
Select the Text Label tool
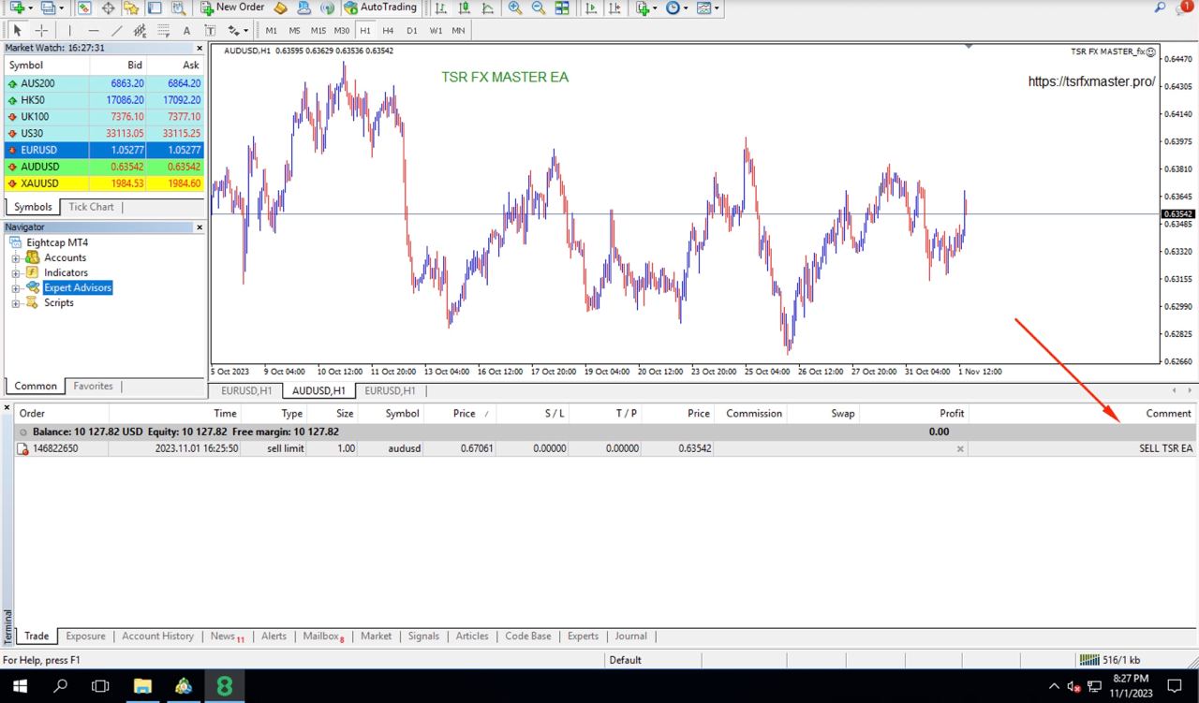211,31
